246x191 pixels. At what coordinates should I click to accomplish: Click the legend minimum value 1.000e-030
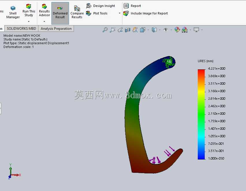click(216, 158)
